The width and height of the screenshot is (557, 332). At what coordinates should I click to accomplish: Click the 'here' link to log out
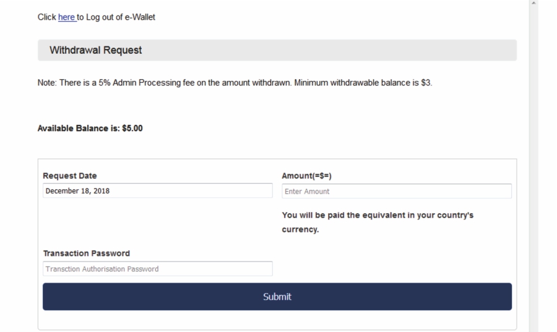point(66,17)
